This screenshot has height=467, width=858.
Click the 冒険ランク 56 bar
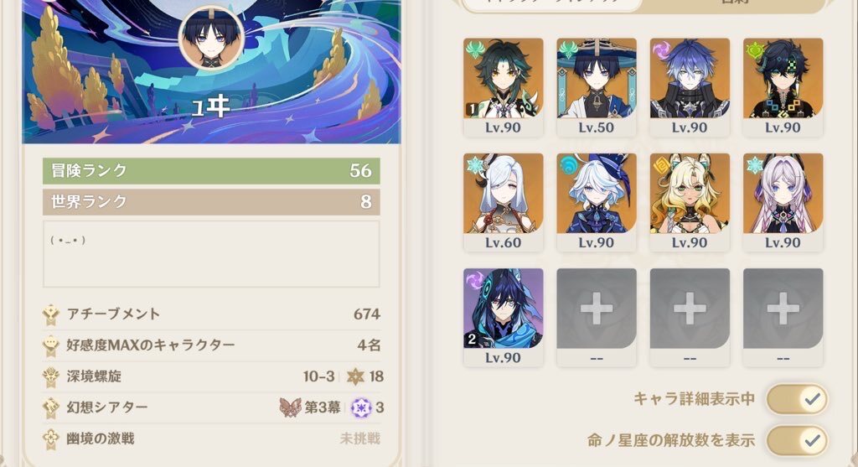pos(211,171)
